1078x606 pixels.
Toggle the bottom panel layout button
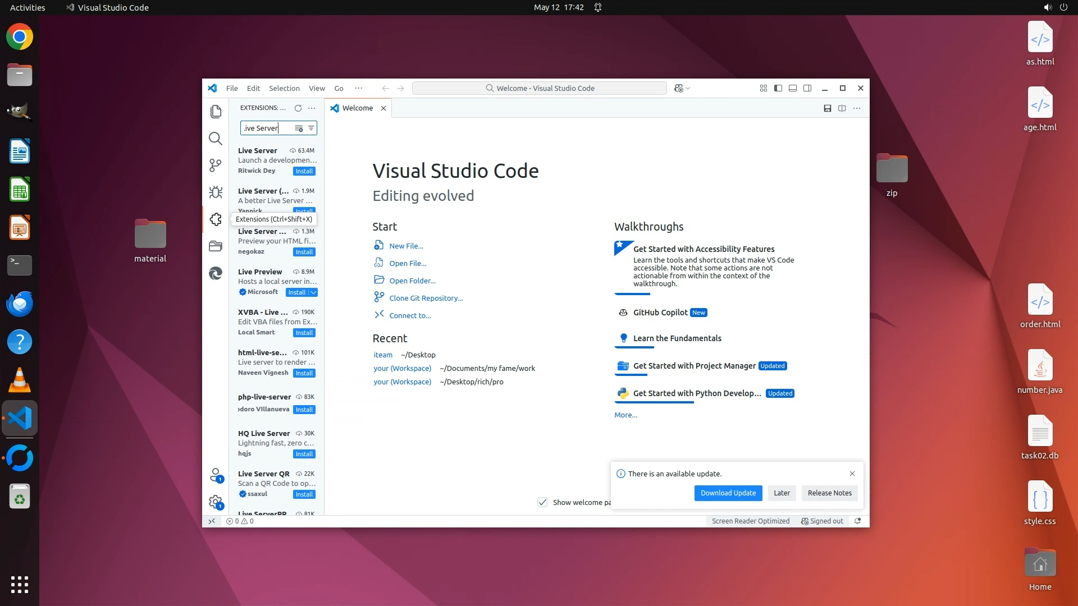pyautogui.click(x=793, y=88)
